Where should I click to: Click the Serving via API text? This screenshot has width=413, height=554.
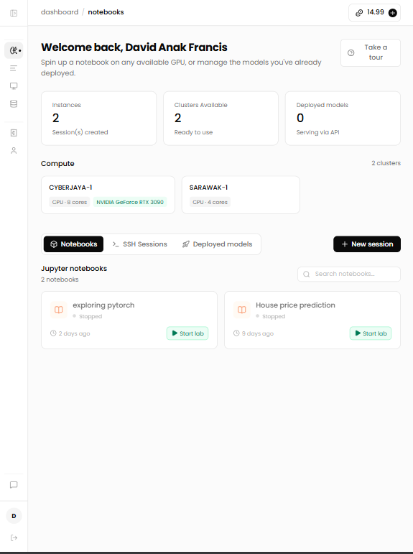coord(318,132)
